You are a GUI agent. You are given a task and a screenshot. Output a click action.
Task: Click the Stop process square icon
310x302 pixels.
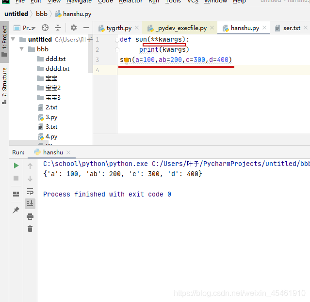point(16,178)
